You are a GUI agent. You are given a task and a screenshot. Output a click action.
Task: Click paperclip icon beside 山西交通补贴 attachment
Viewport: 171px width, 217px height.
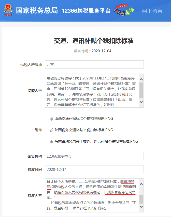[52, 119]
